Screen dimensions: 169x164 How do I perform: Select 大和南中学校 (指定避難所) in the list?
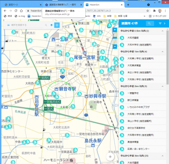pos(142,135)
